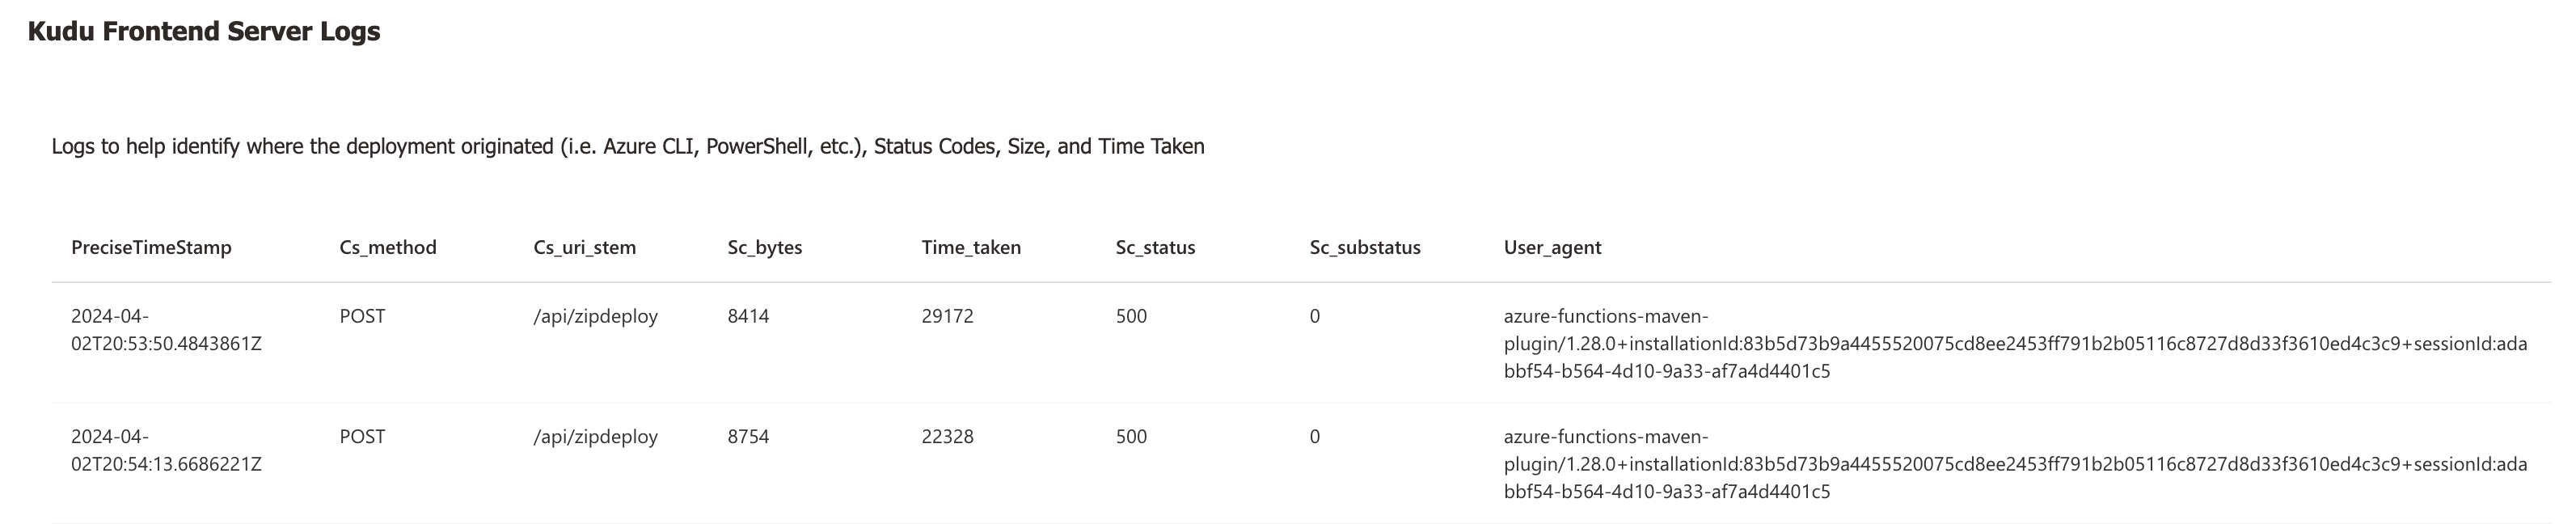Select the 20:53:50 timestamp cell
2576x524 pixels.
tap(166, 330)
